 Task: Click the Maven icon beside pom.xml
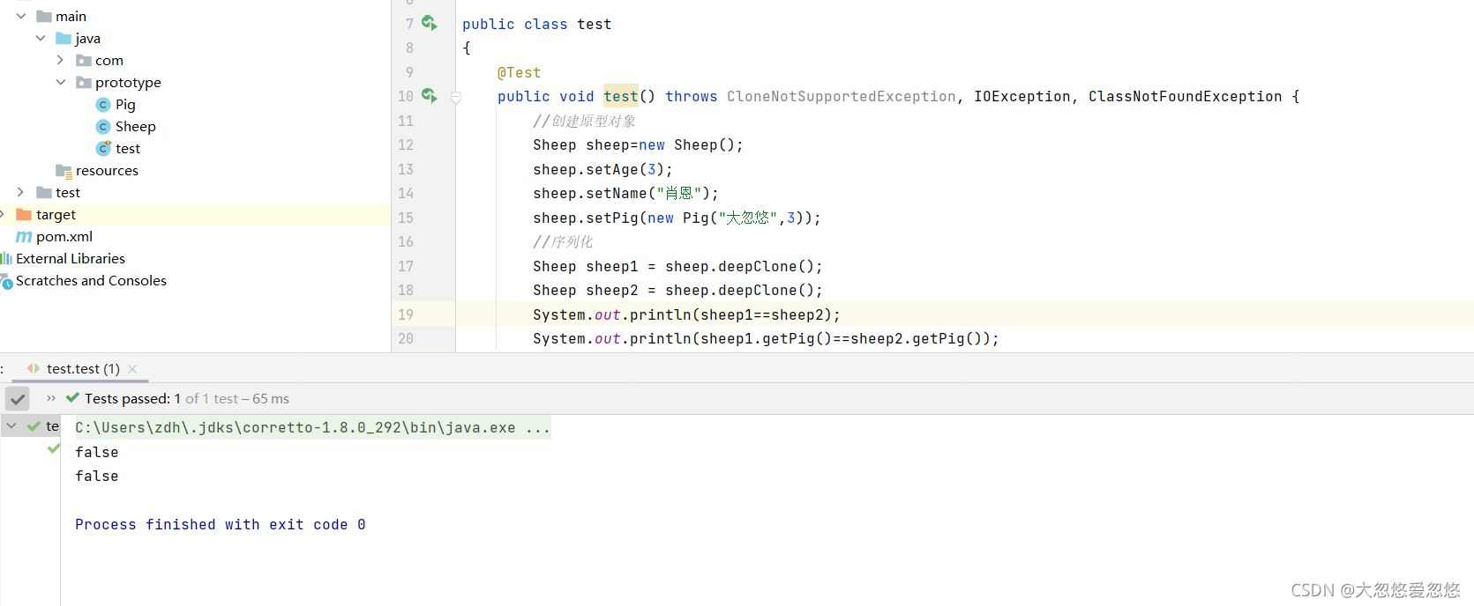point(24,237)
